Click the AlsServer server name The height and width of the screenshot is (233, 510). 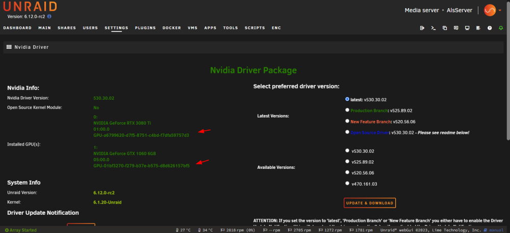[460, 10]
